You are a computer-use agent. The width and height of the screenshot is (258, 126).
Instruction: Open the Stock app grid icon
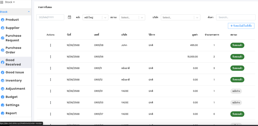pyautogui.click(x=2, y=2)
